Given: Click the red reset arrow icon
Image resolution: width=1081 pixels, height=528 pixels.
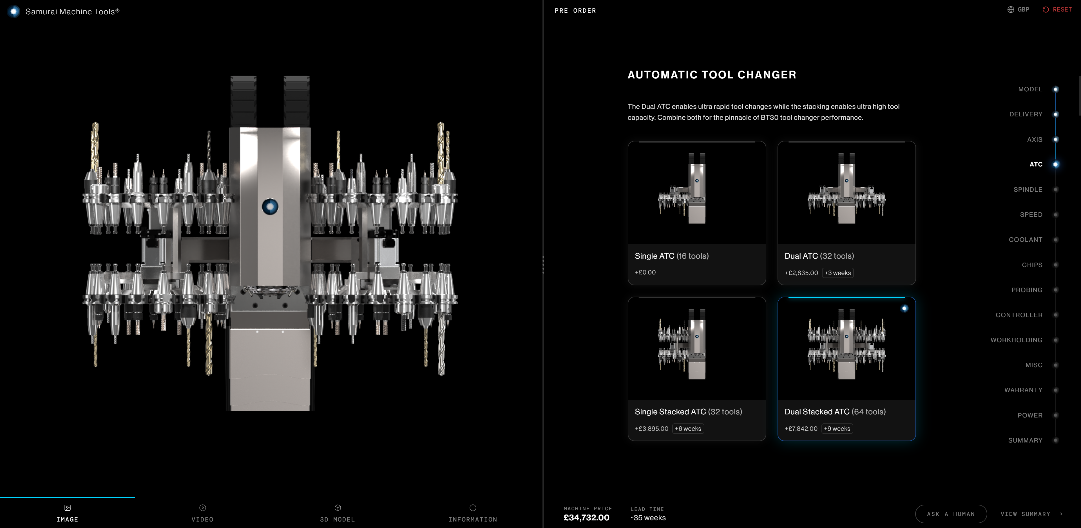Looking at the screenshot, I should click(1045, 10).
